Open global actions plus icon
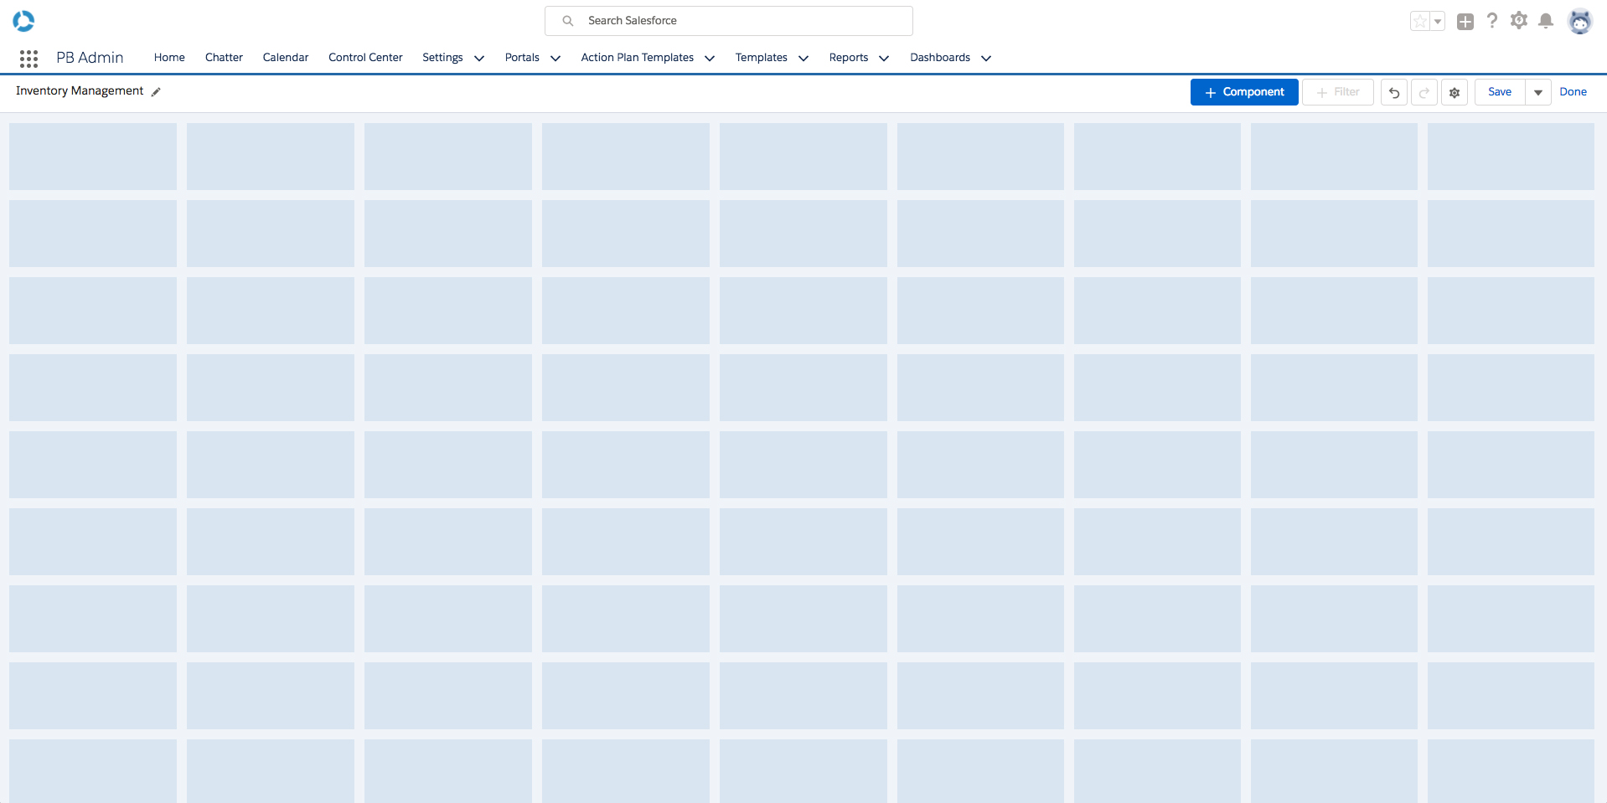 [1465, 22]
